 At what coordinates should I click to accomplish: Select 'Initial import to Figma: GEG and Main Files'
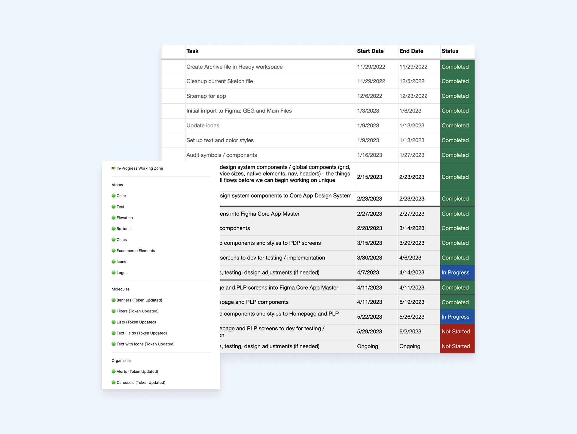pos(270,111)
